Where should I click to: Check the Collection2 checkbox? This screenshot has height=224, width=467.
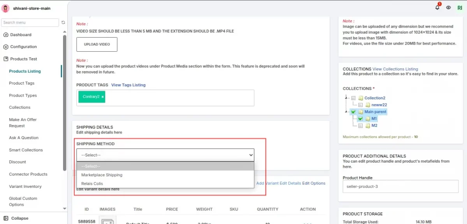coord(353,98)
